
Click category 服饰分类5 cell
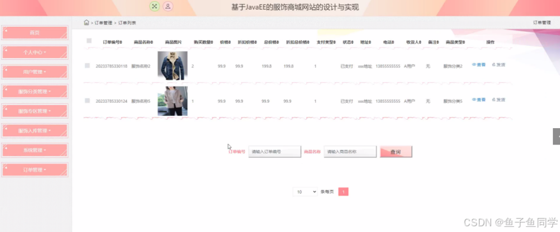pos(453,101)
